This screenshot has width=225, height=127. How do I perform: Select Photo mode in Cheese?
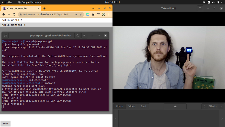tap(119, 106)
